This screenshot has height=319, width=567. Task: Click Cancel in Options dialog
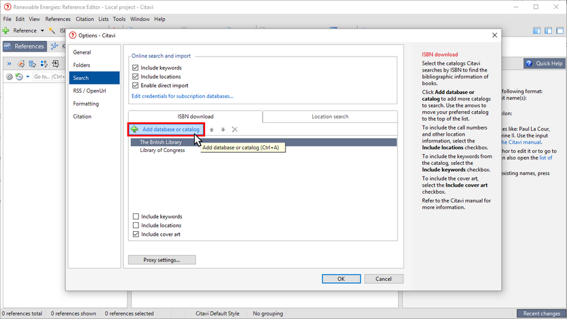click(384, 279)
